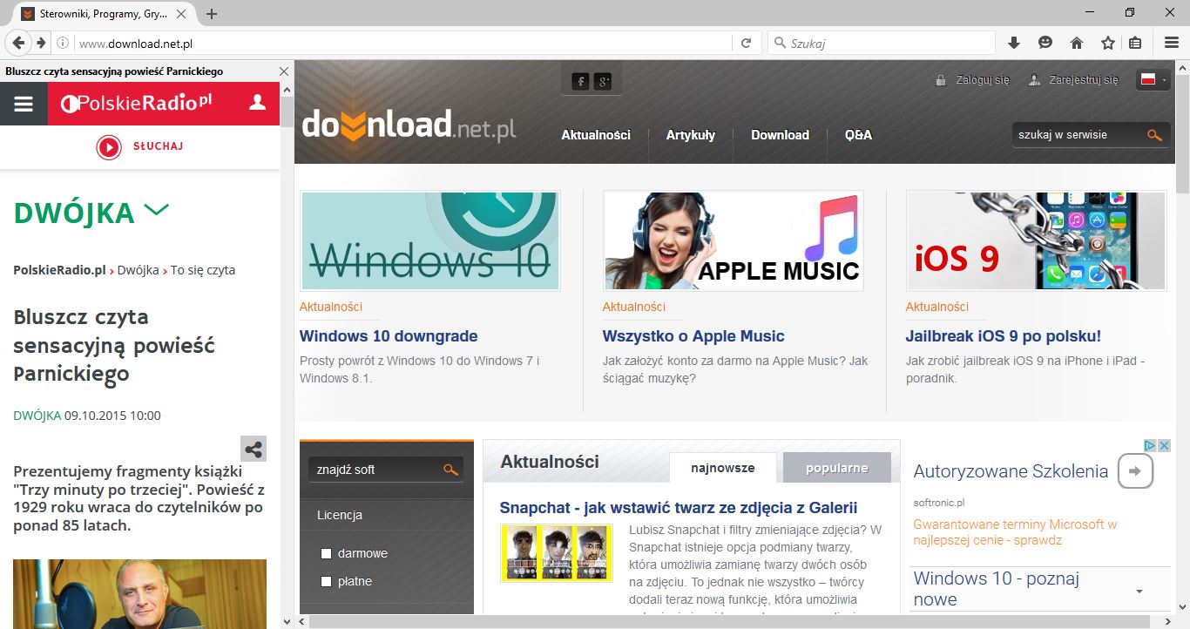Open Wszystko o Apple Music article

(x=693, y=336)
